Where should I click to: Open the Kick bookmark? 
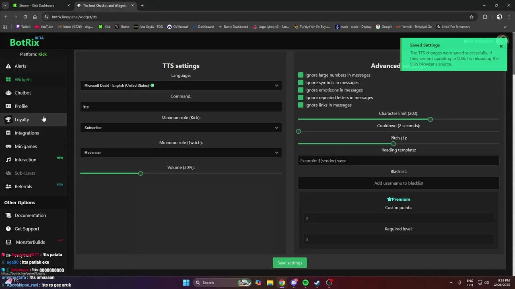click(x=105, y=27)
